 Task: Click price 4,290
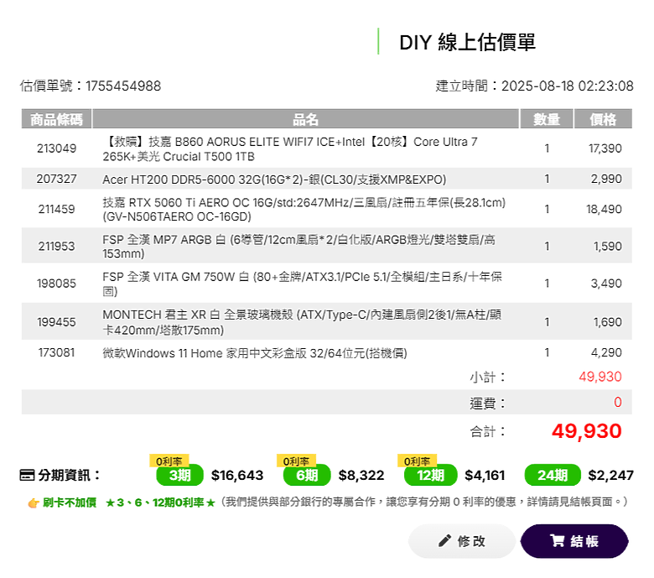(606, 352)
